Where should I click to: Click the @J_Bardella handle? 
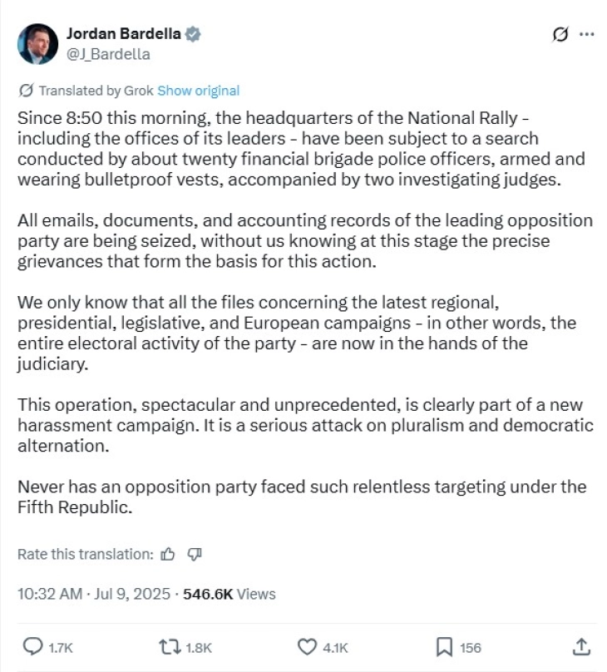(108, 54)
